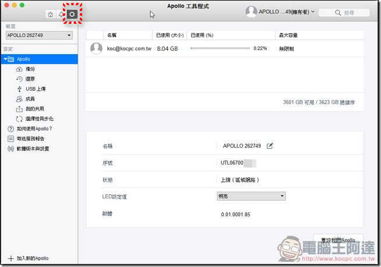
Task: Expand the APOLLO owner account menu
Action: pyautogui.click(x=287, y=12)
